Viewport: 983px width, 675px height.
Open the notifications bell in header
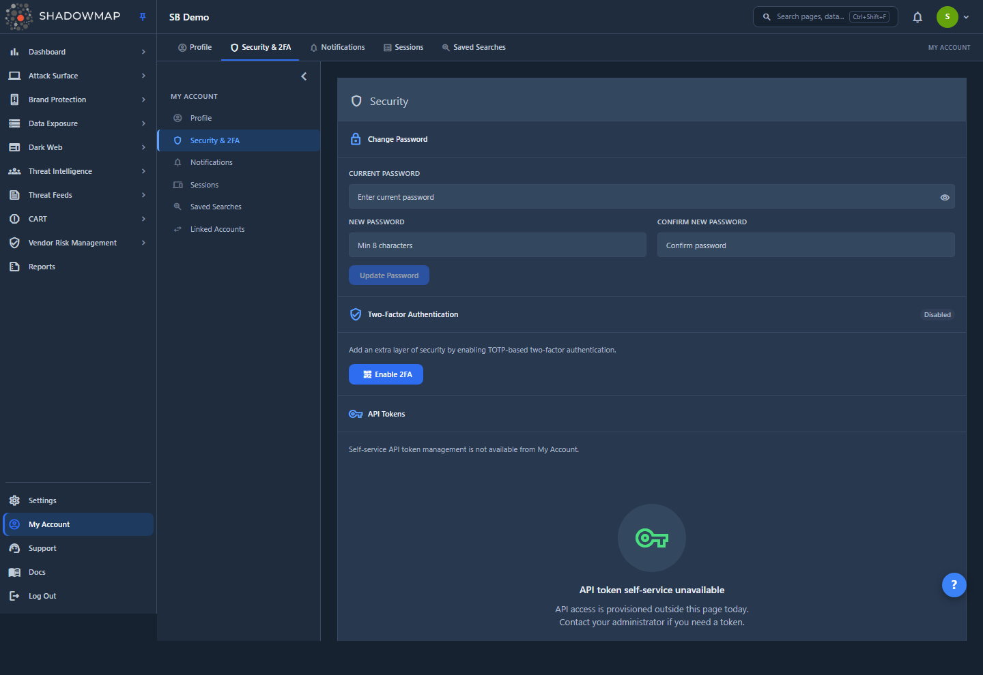(917, 17)
